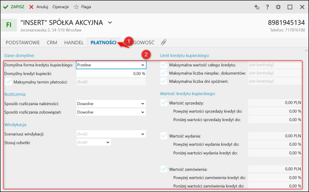The image size is (309, 192).
Task: Toggle the Wartość sprzedaży checkbox
Action: click(x=164, y=103)
